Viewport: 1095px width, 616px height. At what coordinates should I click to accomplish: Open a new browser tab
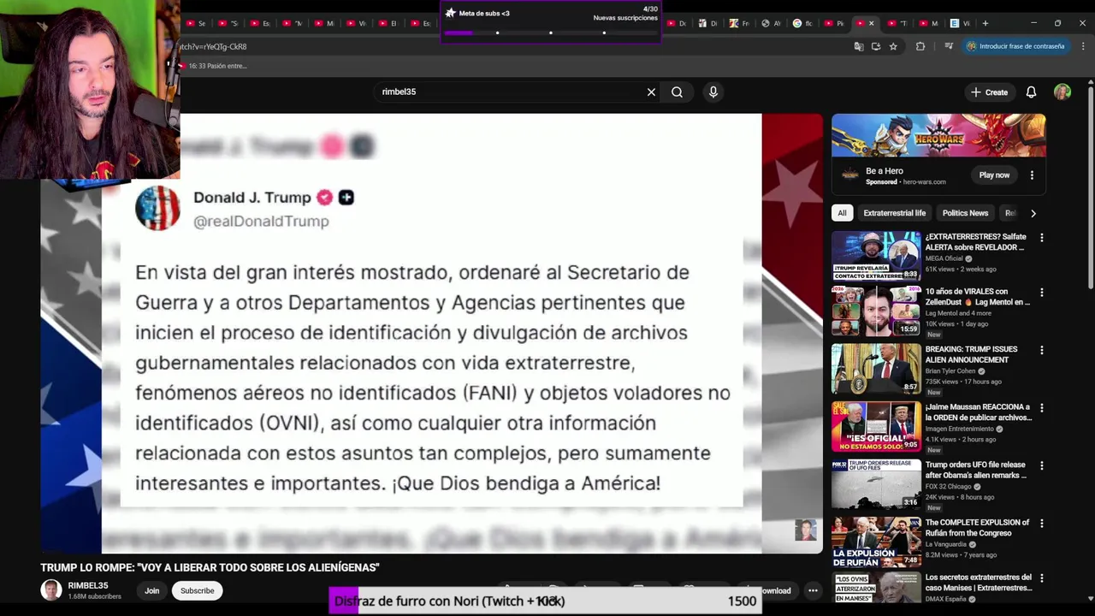tap(985, 23)
